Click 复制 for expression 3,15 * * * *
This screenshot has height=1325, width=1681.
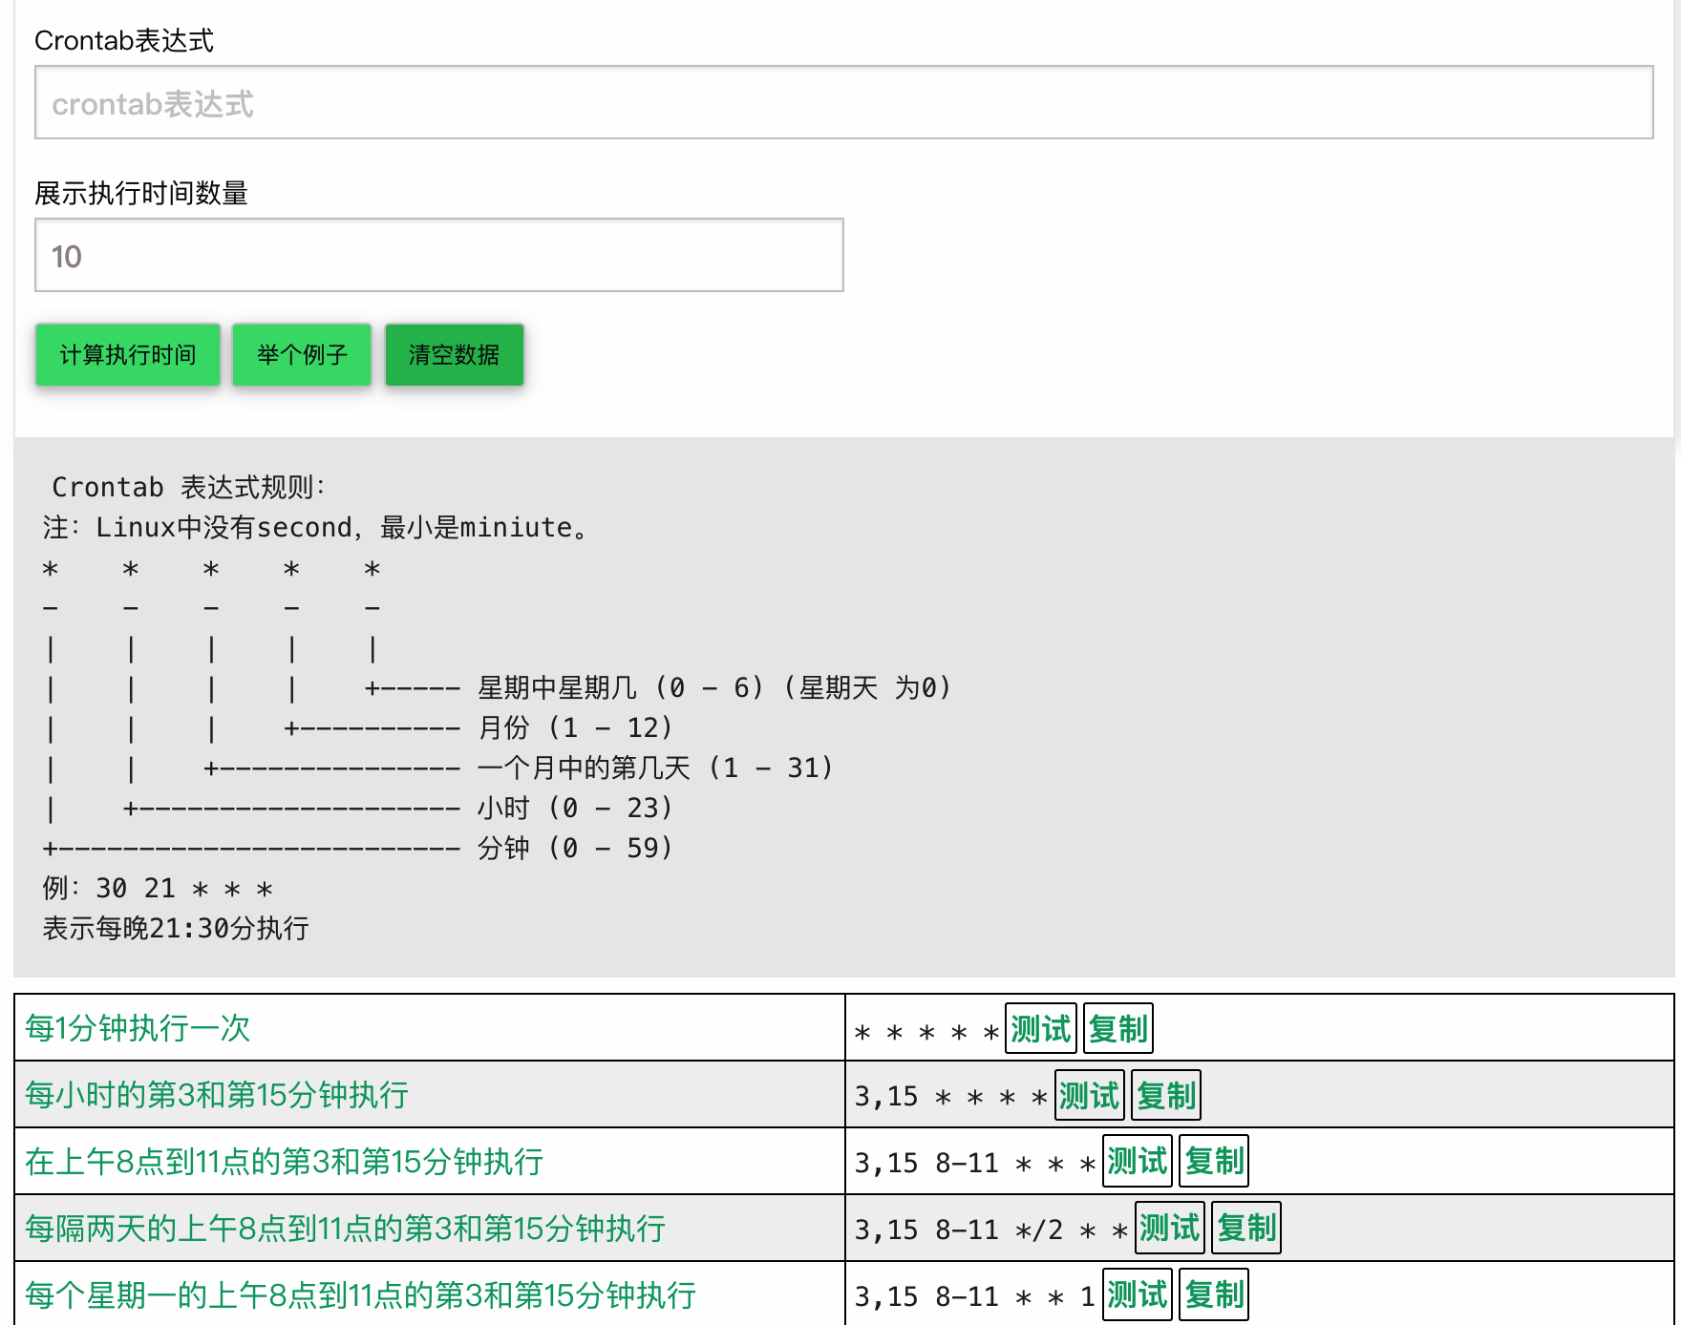point(1166,1095)
